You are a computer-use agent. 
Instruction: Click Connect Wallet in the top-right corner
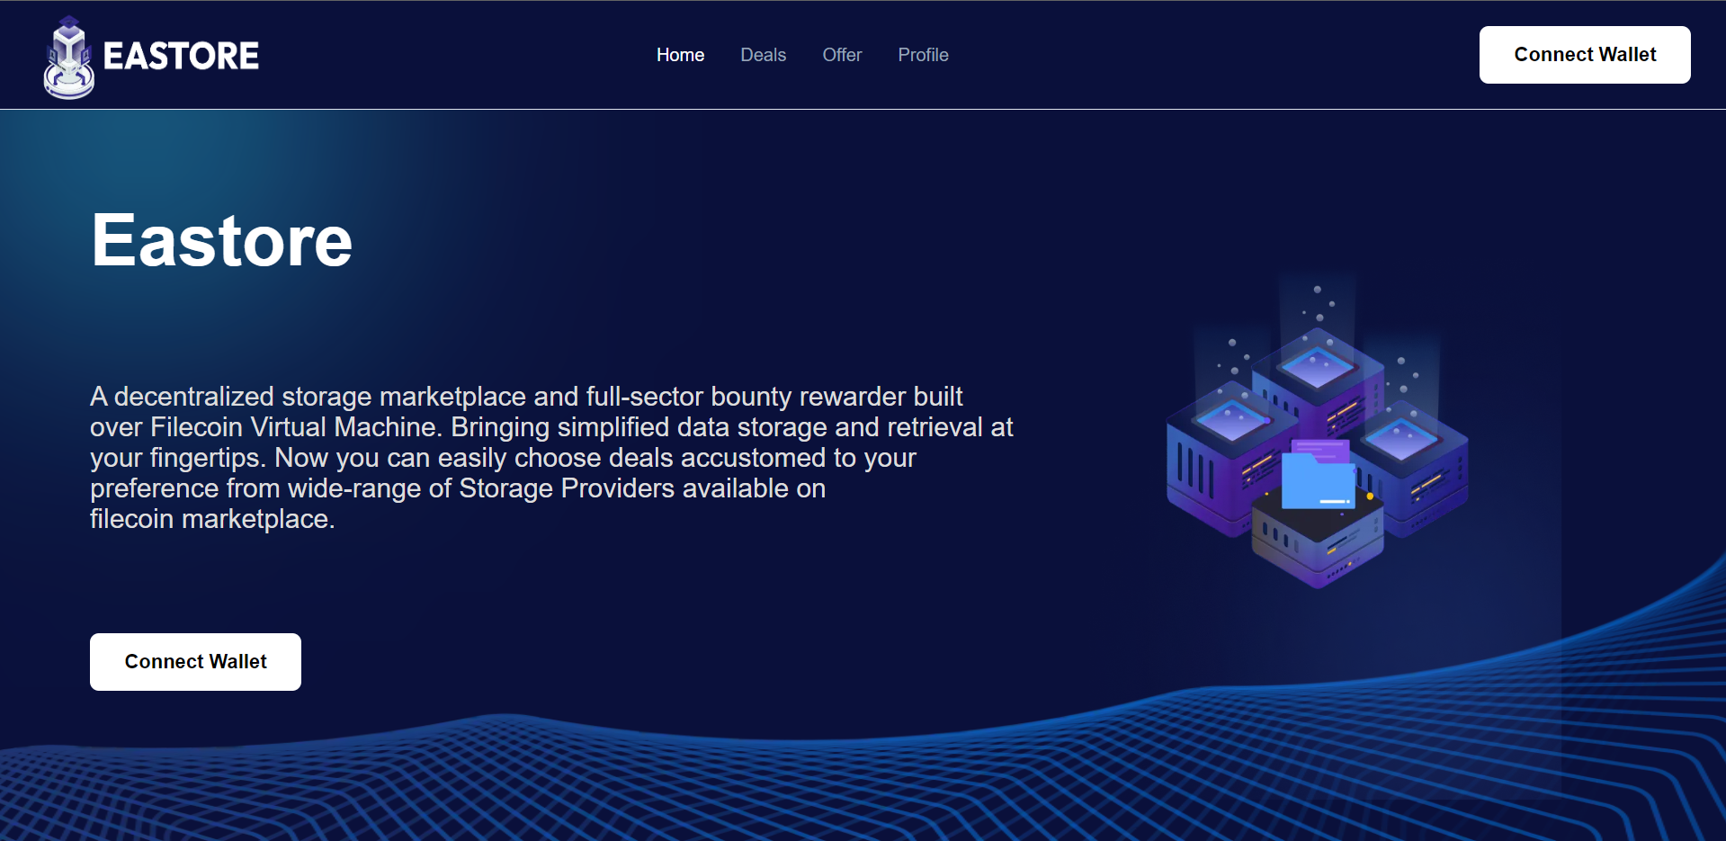tap(1584, 54)
